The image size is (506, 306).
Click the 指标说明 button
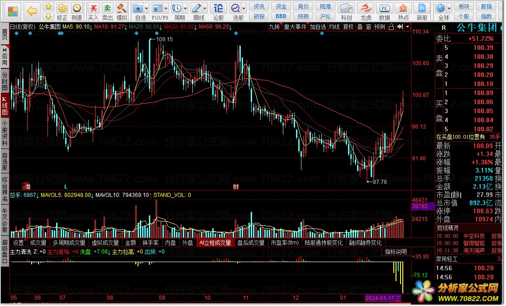point(396,252)
